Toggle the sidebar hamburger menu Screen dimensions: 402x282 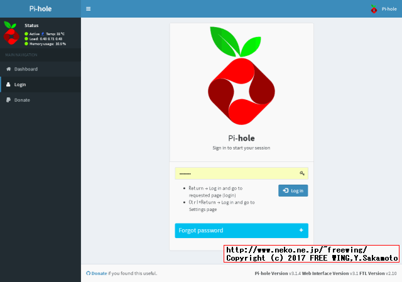pos(88,9)
